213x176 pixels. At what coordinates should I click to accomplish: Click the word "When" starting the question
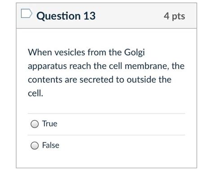point(40,53)
